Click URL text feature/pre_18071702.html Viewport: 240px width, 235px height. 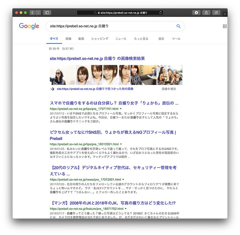point(87,209)
